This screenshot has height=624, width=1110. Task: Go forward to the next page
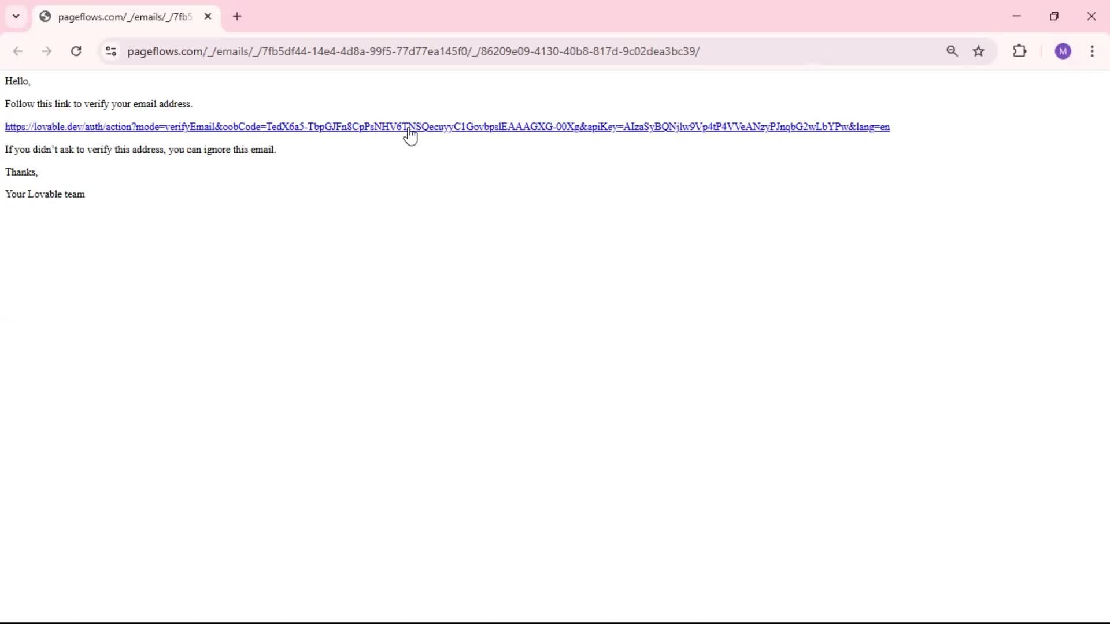(x=47, y=51)
